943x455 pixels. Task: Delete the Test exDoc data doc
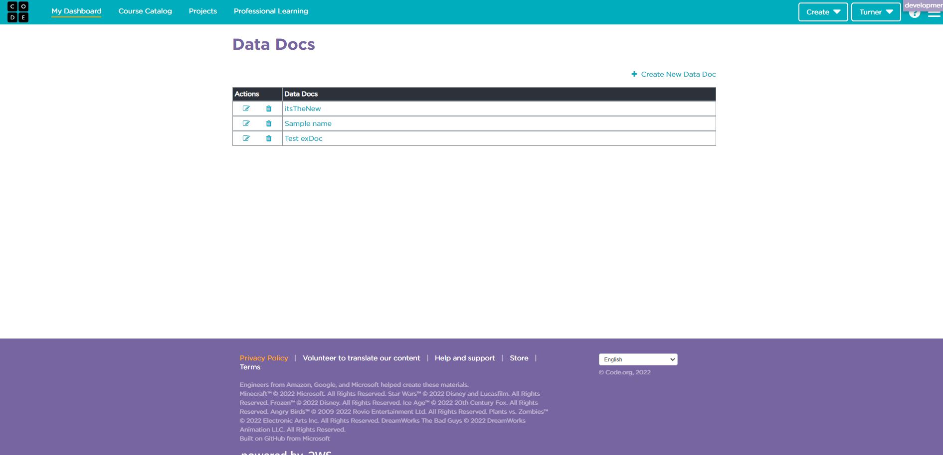[x=269, y=138]
